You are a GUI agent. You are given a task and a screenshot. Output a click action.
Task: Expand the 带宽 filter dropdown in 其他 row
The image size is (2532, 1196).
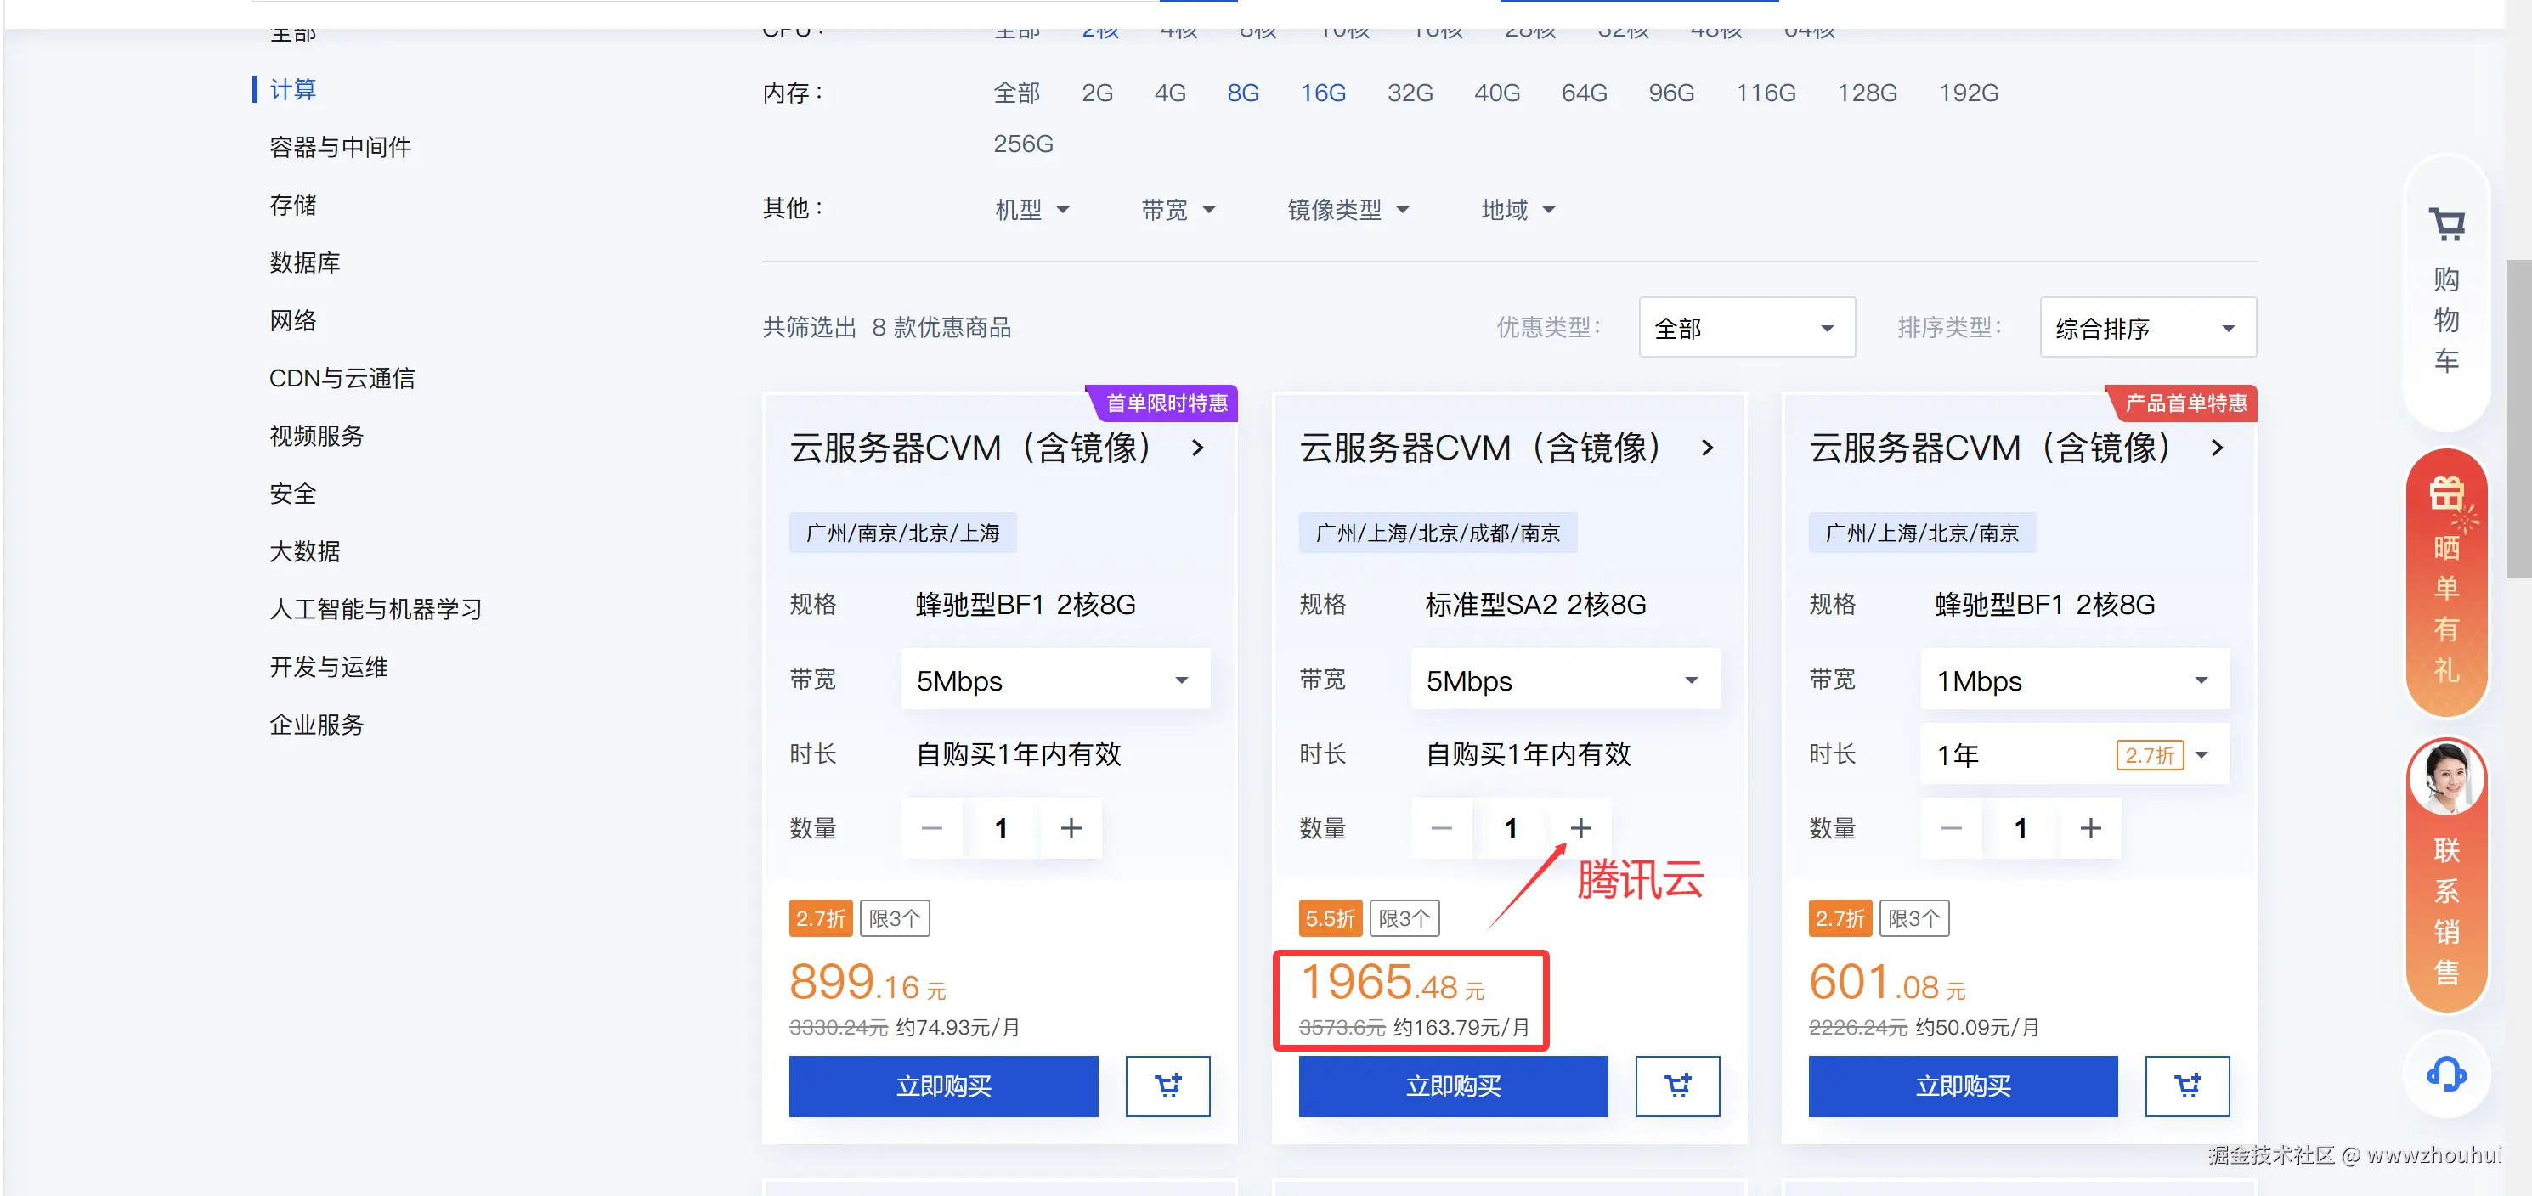point(1178,209)
